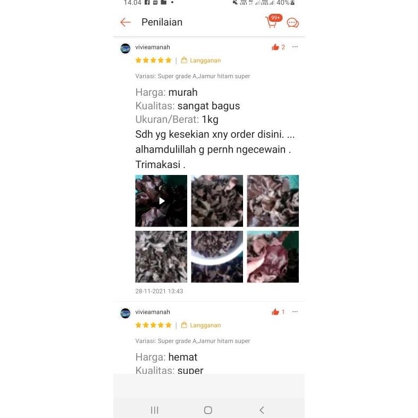Tap the back arrow beside Penilaian
Screen dimensions: 418x418
coord(126,22)
